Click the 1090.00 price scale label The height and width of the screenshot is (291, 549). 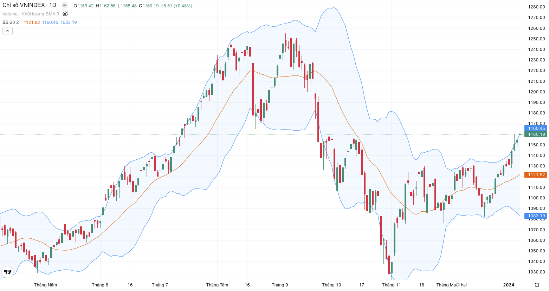click(536, 209)
